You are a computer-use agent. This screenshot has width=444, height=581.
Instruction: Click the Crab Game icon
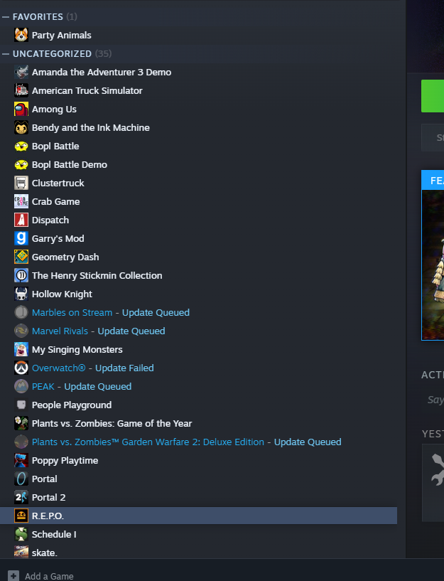21,201
